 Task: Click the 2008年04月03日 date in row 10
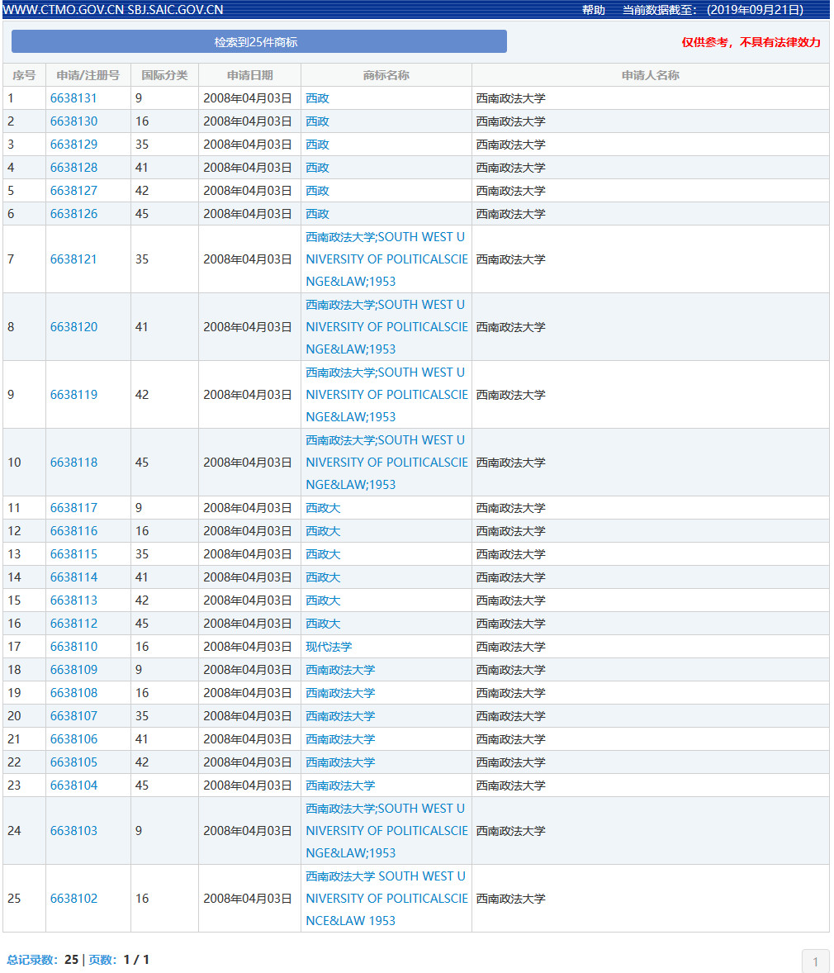248,463
